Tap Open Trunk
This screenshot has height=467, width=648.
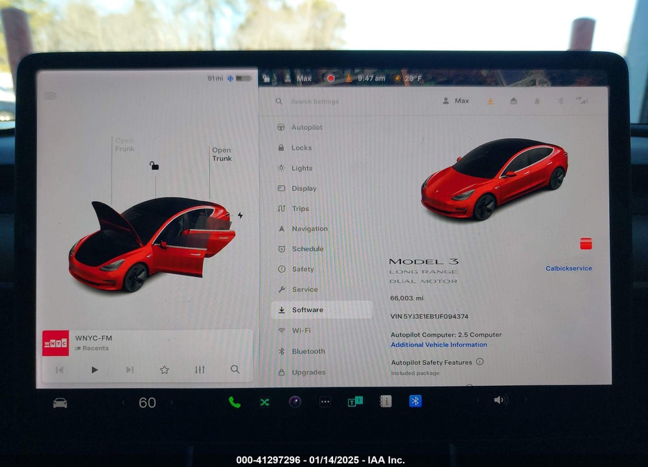[222, 154]
